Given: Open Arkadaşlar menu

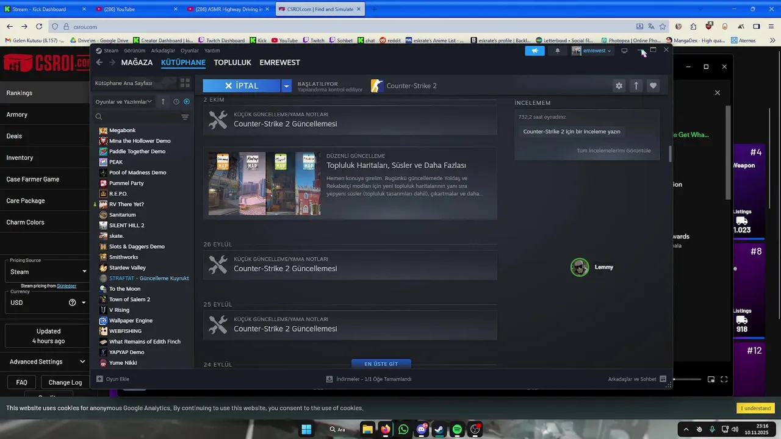Looking at the screenshot, I should [163, 51].
